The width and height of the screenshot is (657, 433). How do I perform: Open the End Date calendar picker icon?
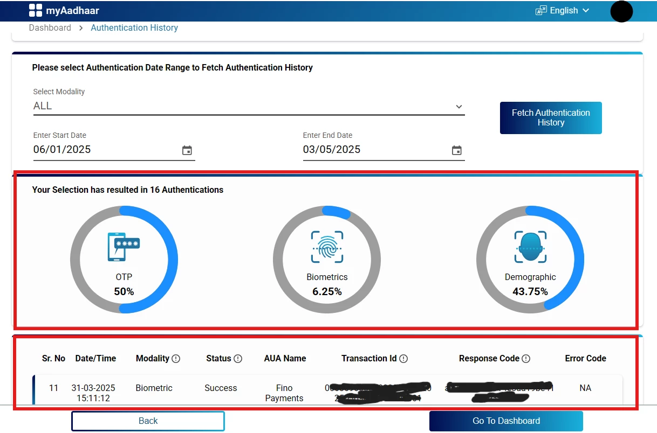click(x=457, y=150)
